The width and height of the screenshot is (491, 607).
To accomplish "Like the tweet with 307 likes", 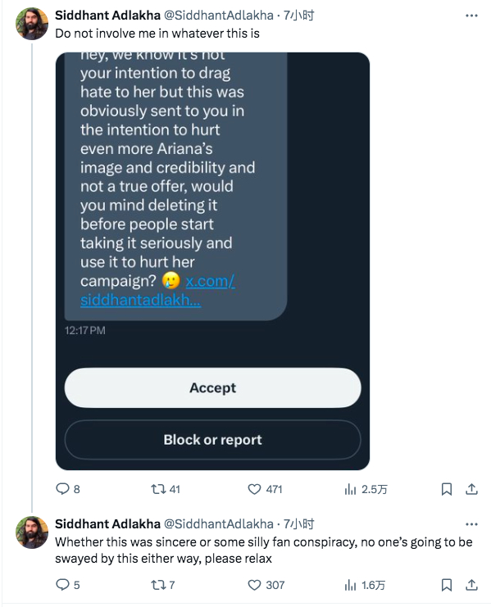I will [266, 585].
